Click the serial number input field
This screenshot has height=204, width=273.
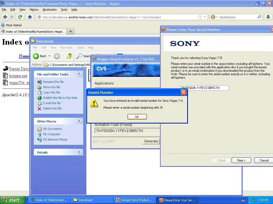[204, 88]
